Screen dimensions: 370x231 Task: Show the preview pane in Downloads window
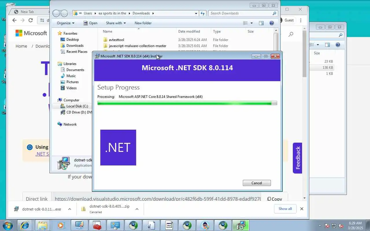point(261,23)
